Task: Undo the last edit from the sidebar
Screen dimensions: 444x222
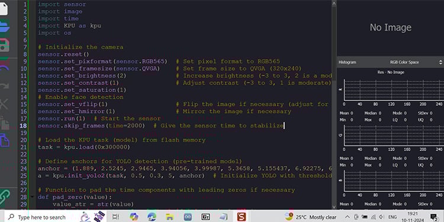Action: pyautogui.click(x=4, y=67)
